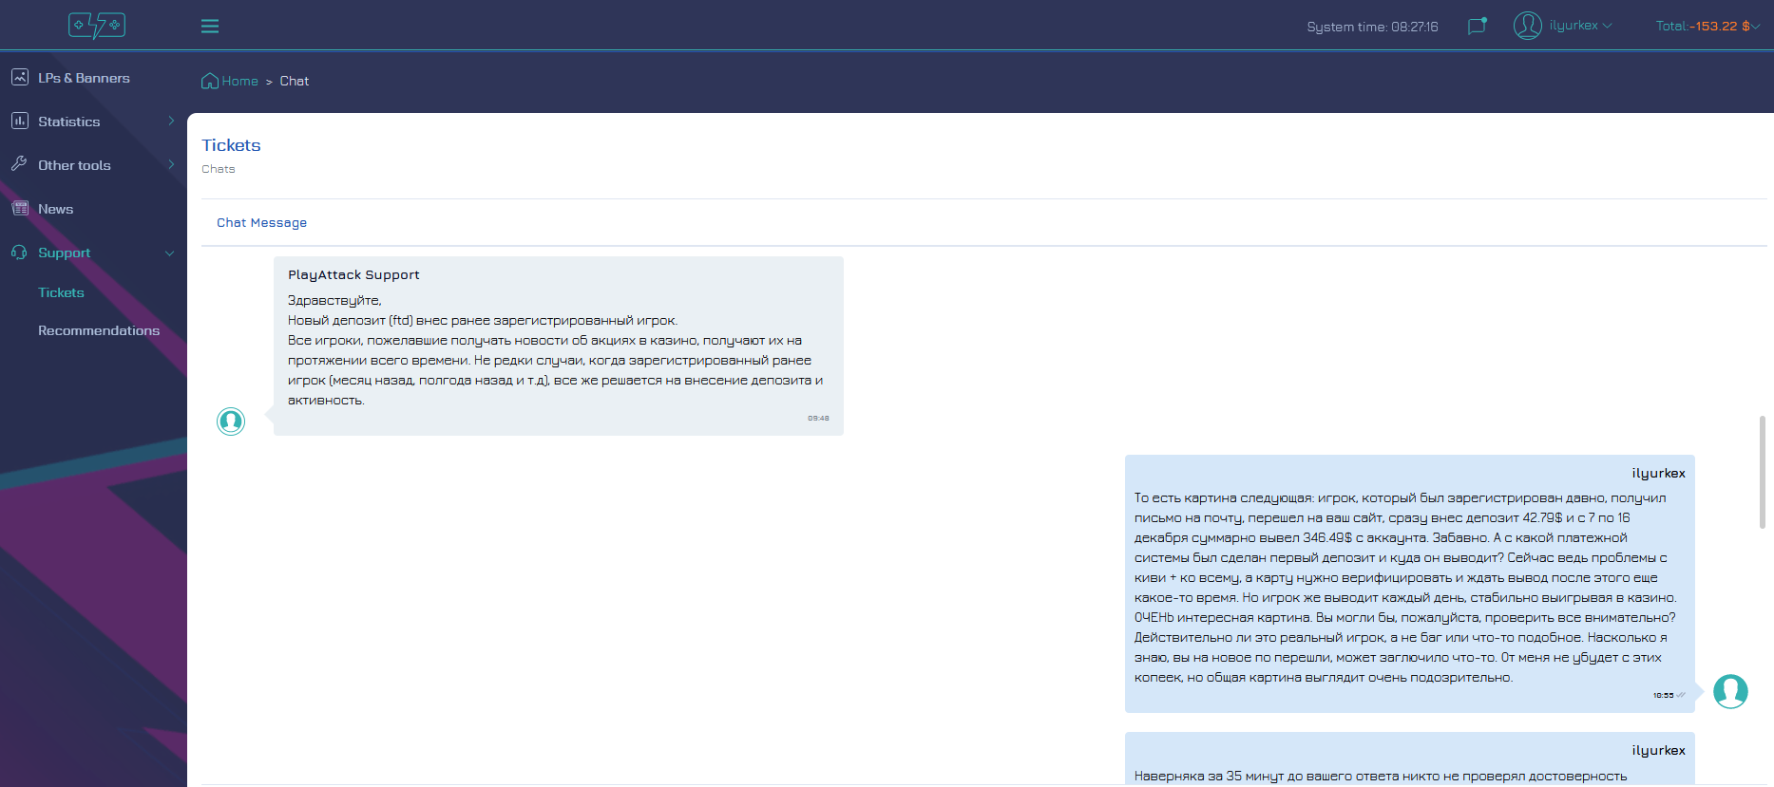Image resolution: width=1774 pixels, height=787 pixels.
Task: Open the Other tools menu
Action: click(x=74, y=165)
